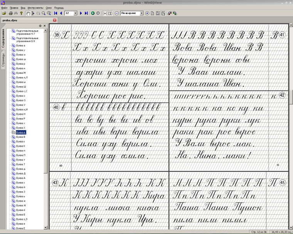Select 'Буква ы' in the contents
Viewport: 293px width, 234px height.
(21, 82)
